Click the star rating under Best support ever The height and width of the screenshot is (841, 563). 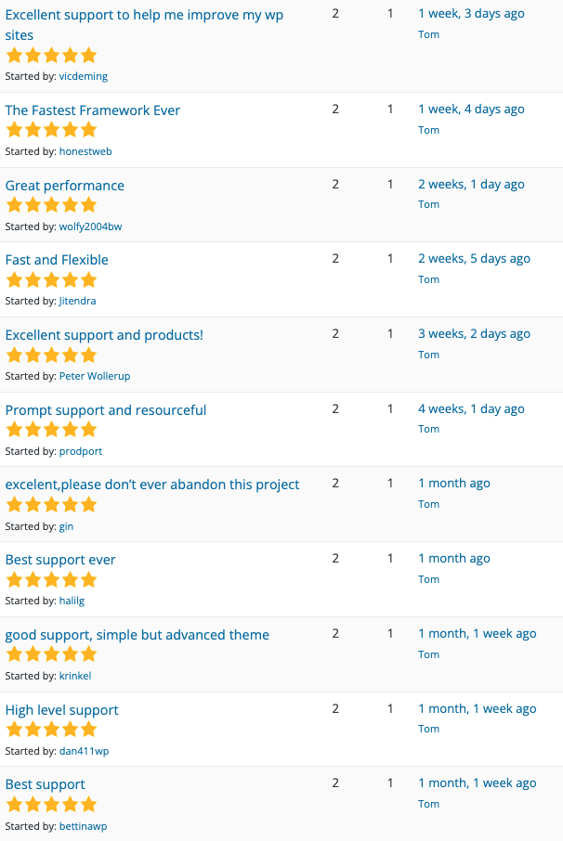click(51, 578)
